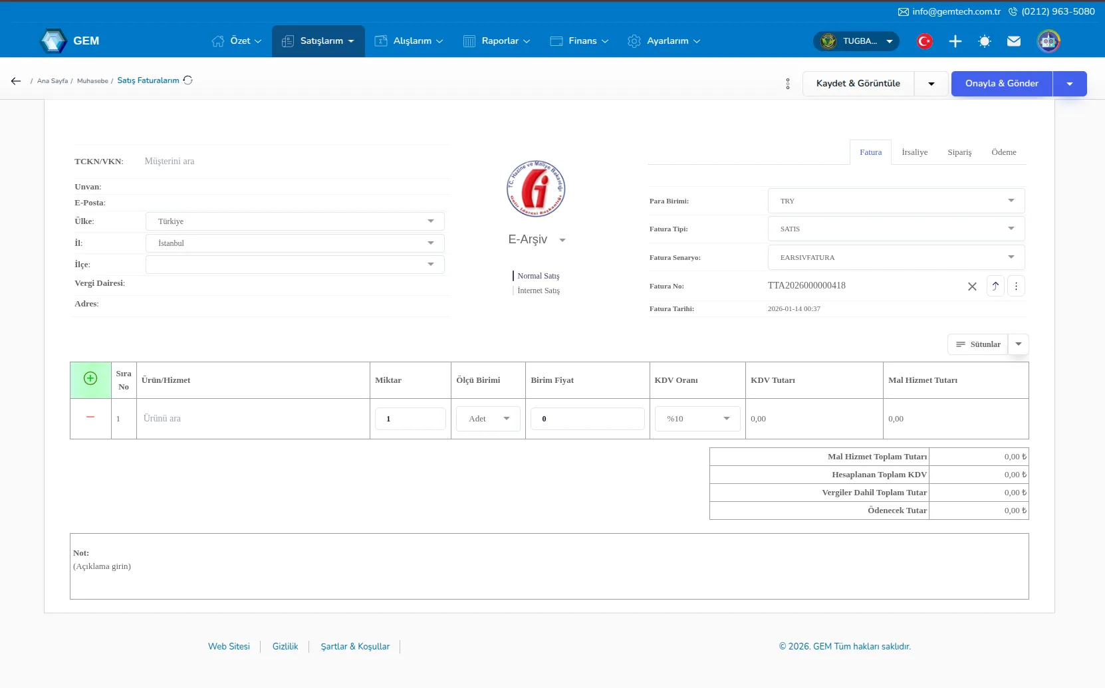
Task: Open the user avatar profile icon
Action: pos(1048,41)
